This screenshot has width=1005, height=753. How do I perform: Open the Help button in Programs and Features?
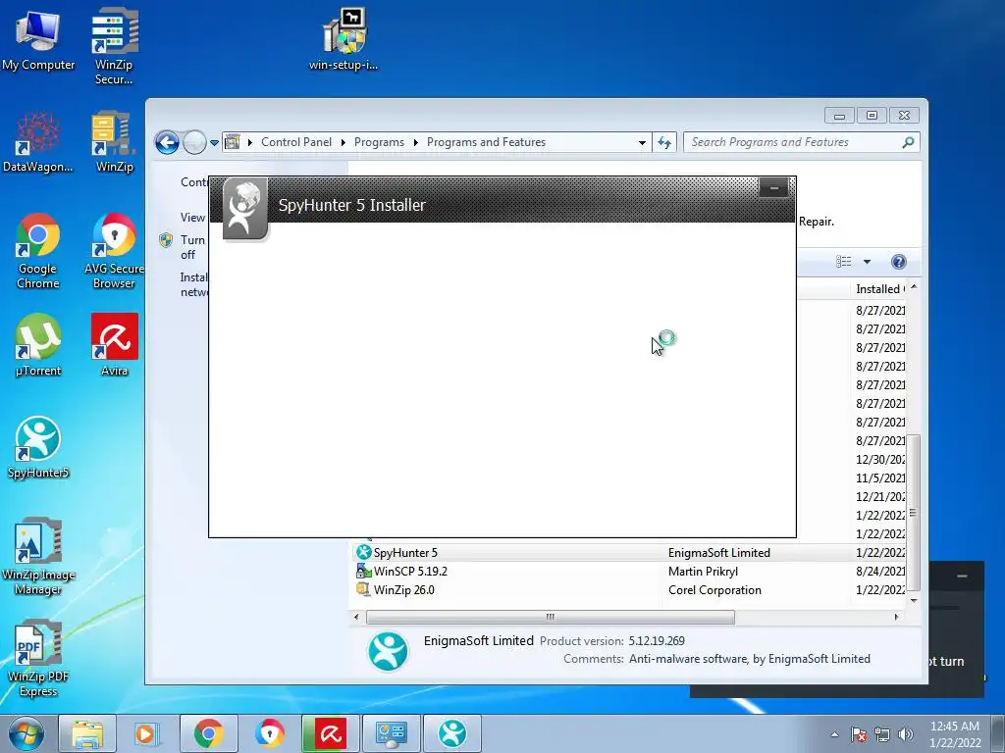[x=899, y=261]
